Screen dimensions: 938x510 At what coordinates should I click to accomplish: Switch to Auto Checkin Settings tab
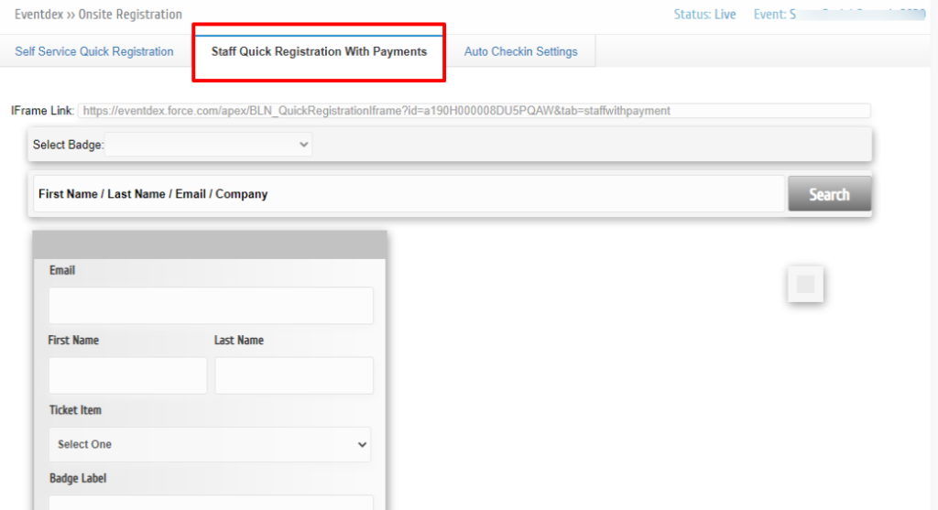[x=520, y=51]
